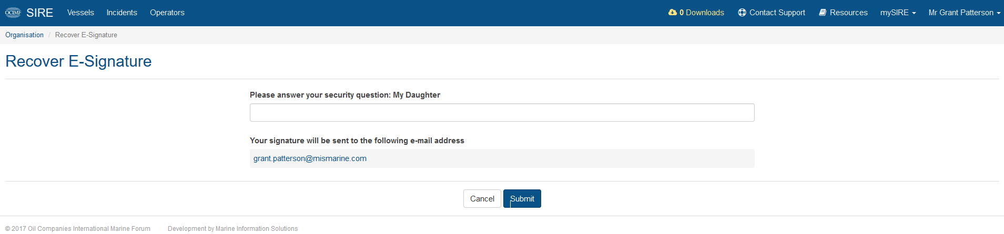Click the OCIMF logo icon
1004x234 pixels.
13,13
